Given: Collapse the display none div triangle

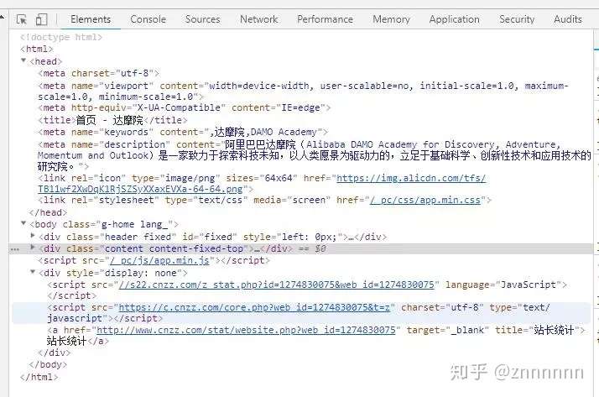Looking at the screenshot, I should [x=33, y=272].
